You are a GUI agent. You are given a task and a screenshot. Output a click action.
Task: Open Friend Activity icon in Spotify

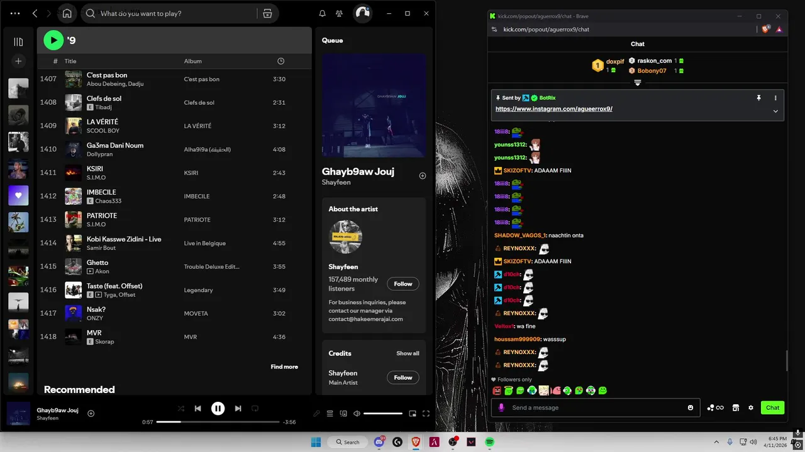tap(340, 13)
